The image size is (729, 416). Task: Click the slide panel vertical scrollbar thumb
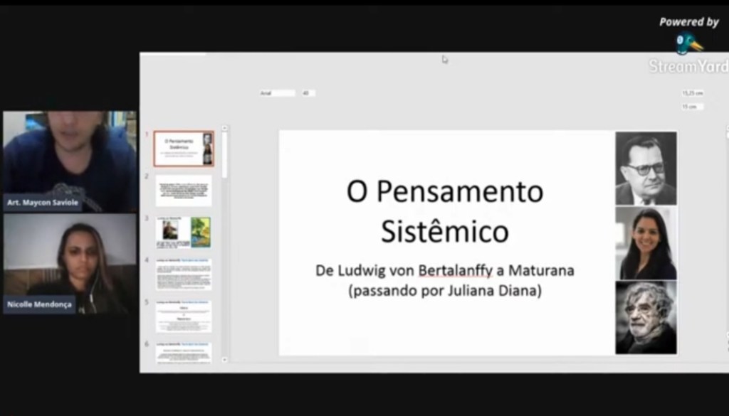(225, 153)
